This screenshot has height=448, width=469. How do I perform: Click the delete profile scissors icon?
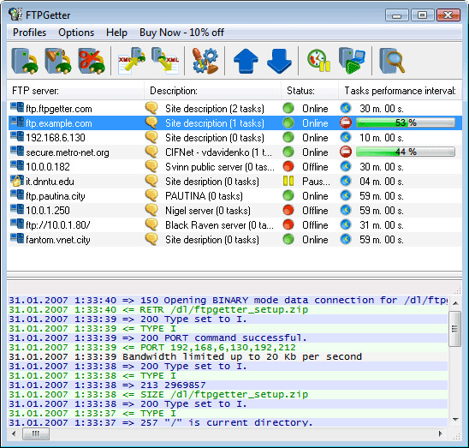point(92,61)
